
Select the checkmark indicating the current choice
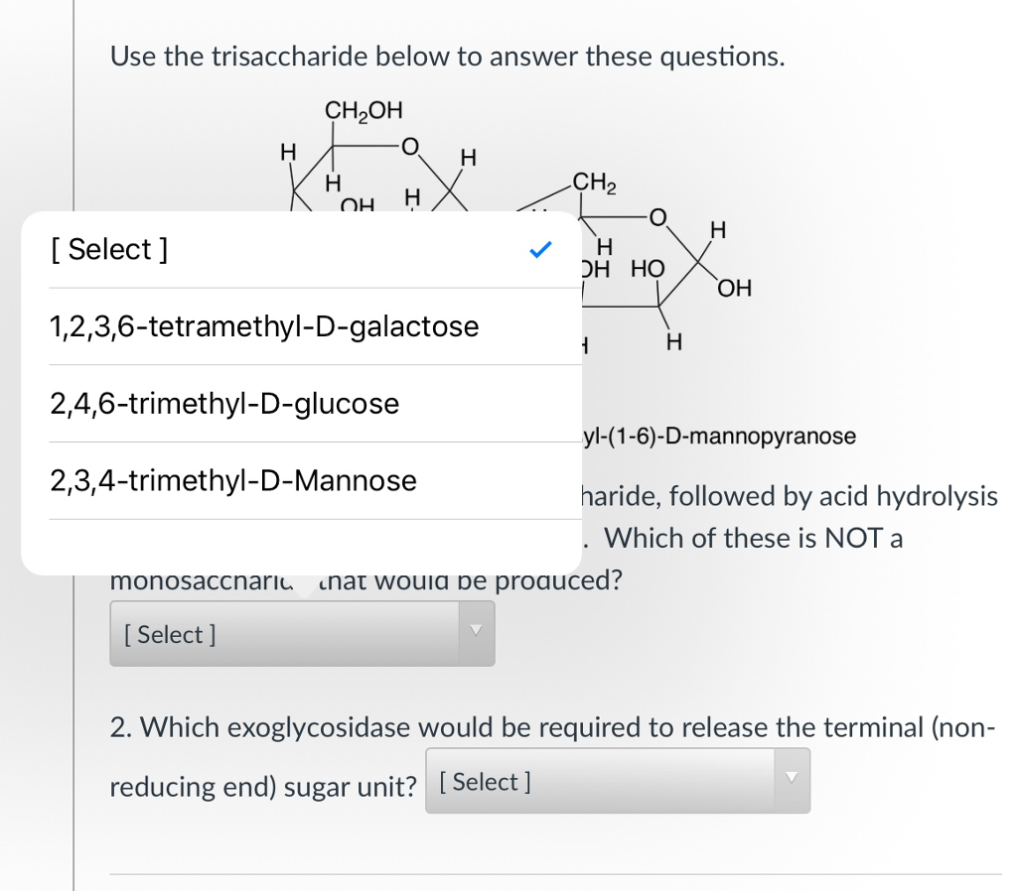[540, 250]
